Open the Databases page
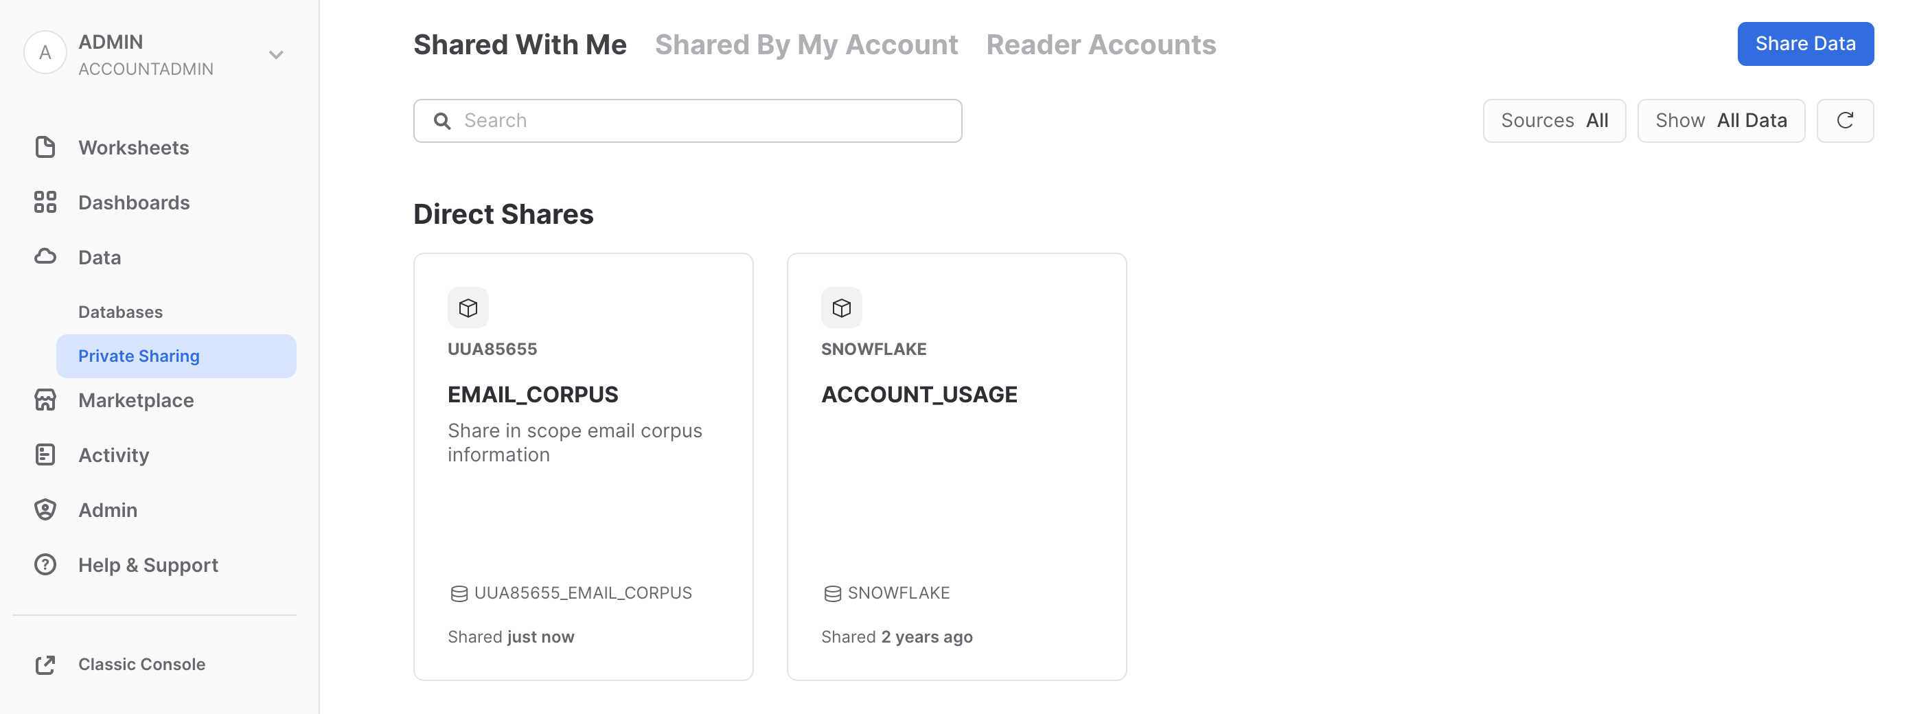1917x714 pixels. 119,312
